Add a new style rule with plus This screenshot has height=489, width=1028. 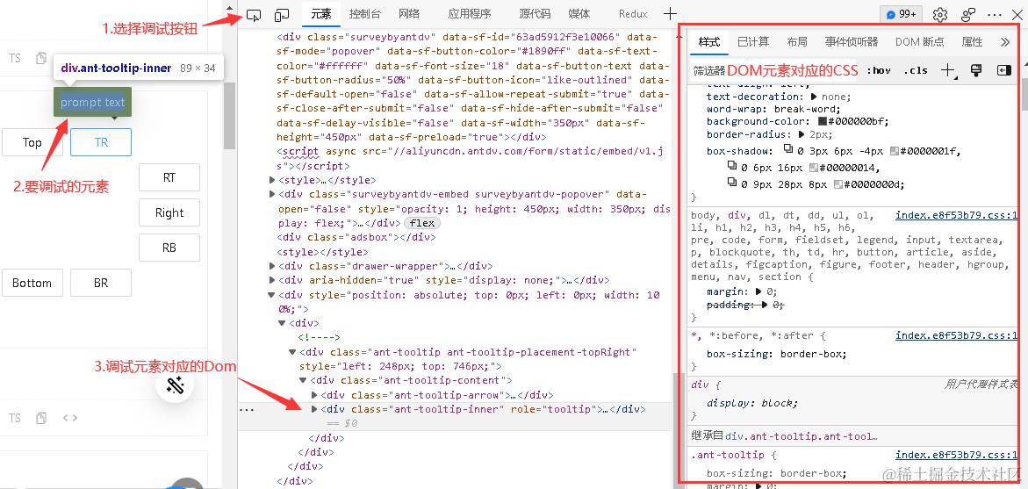click(x=948, y=70)
